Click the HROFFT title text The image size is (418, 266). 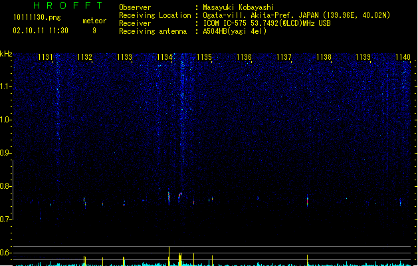[x=68, y=5]
